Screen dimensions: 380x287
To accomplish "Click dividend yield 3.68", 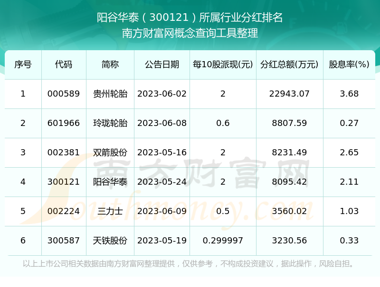I will click(349, 94).
